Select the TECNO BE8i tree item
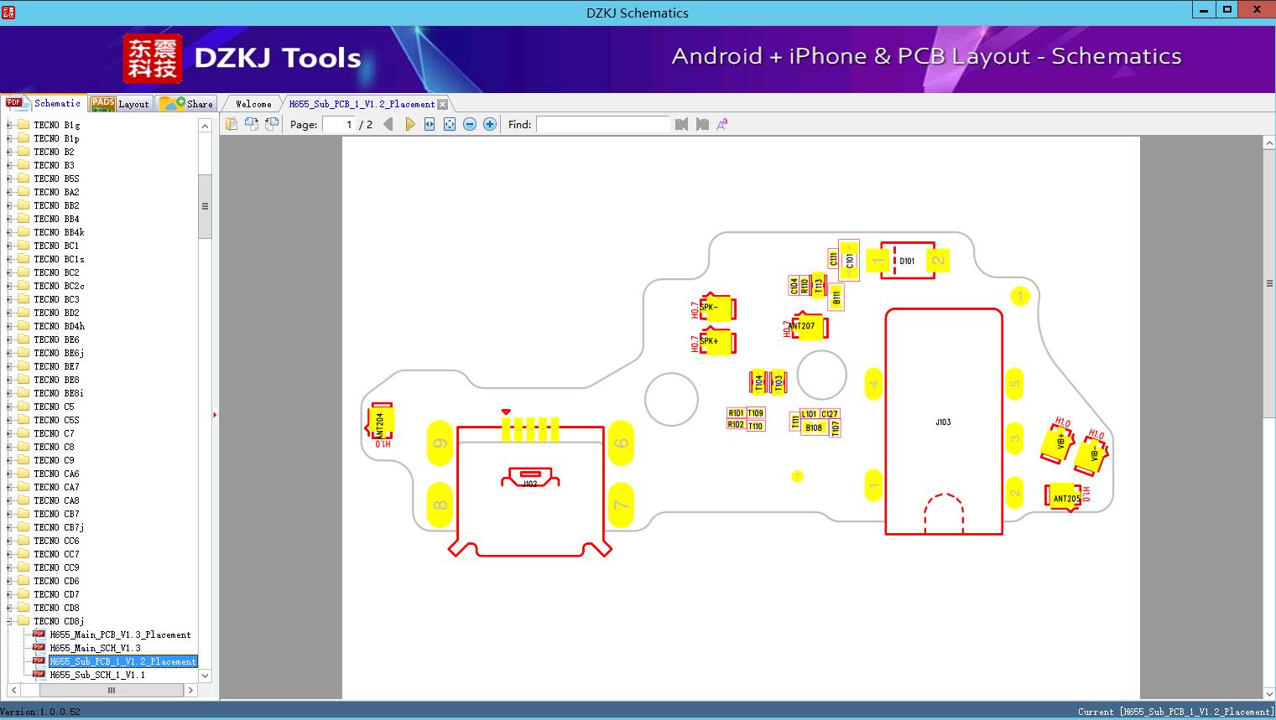Image resolution: width=1276 pixels, height=720 pixels. point(59,393)
